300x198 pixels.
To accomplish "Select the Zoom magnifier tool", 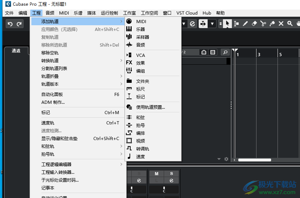I will 290,24.
